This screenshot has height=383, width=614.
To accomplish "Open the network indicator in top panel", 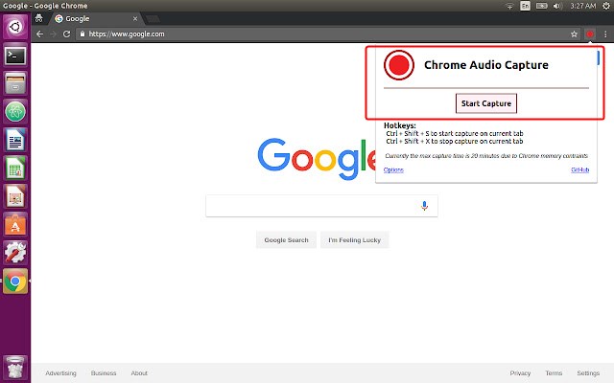I will 509,6.
